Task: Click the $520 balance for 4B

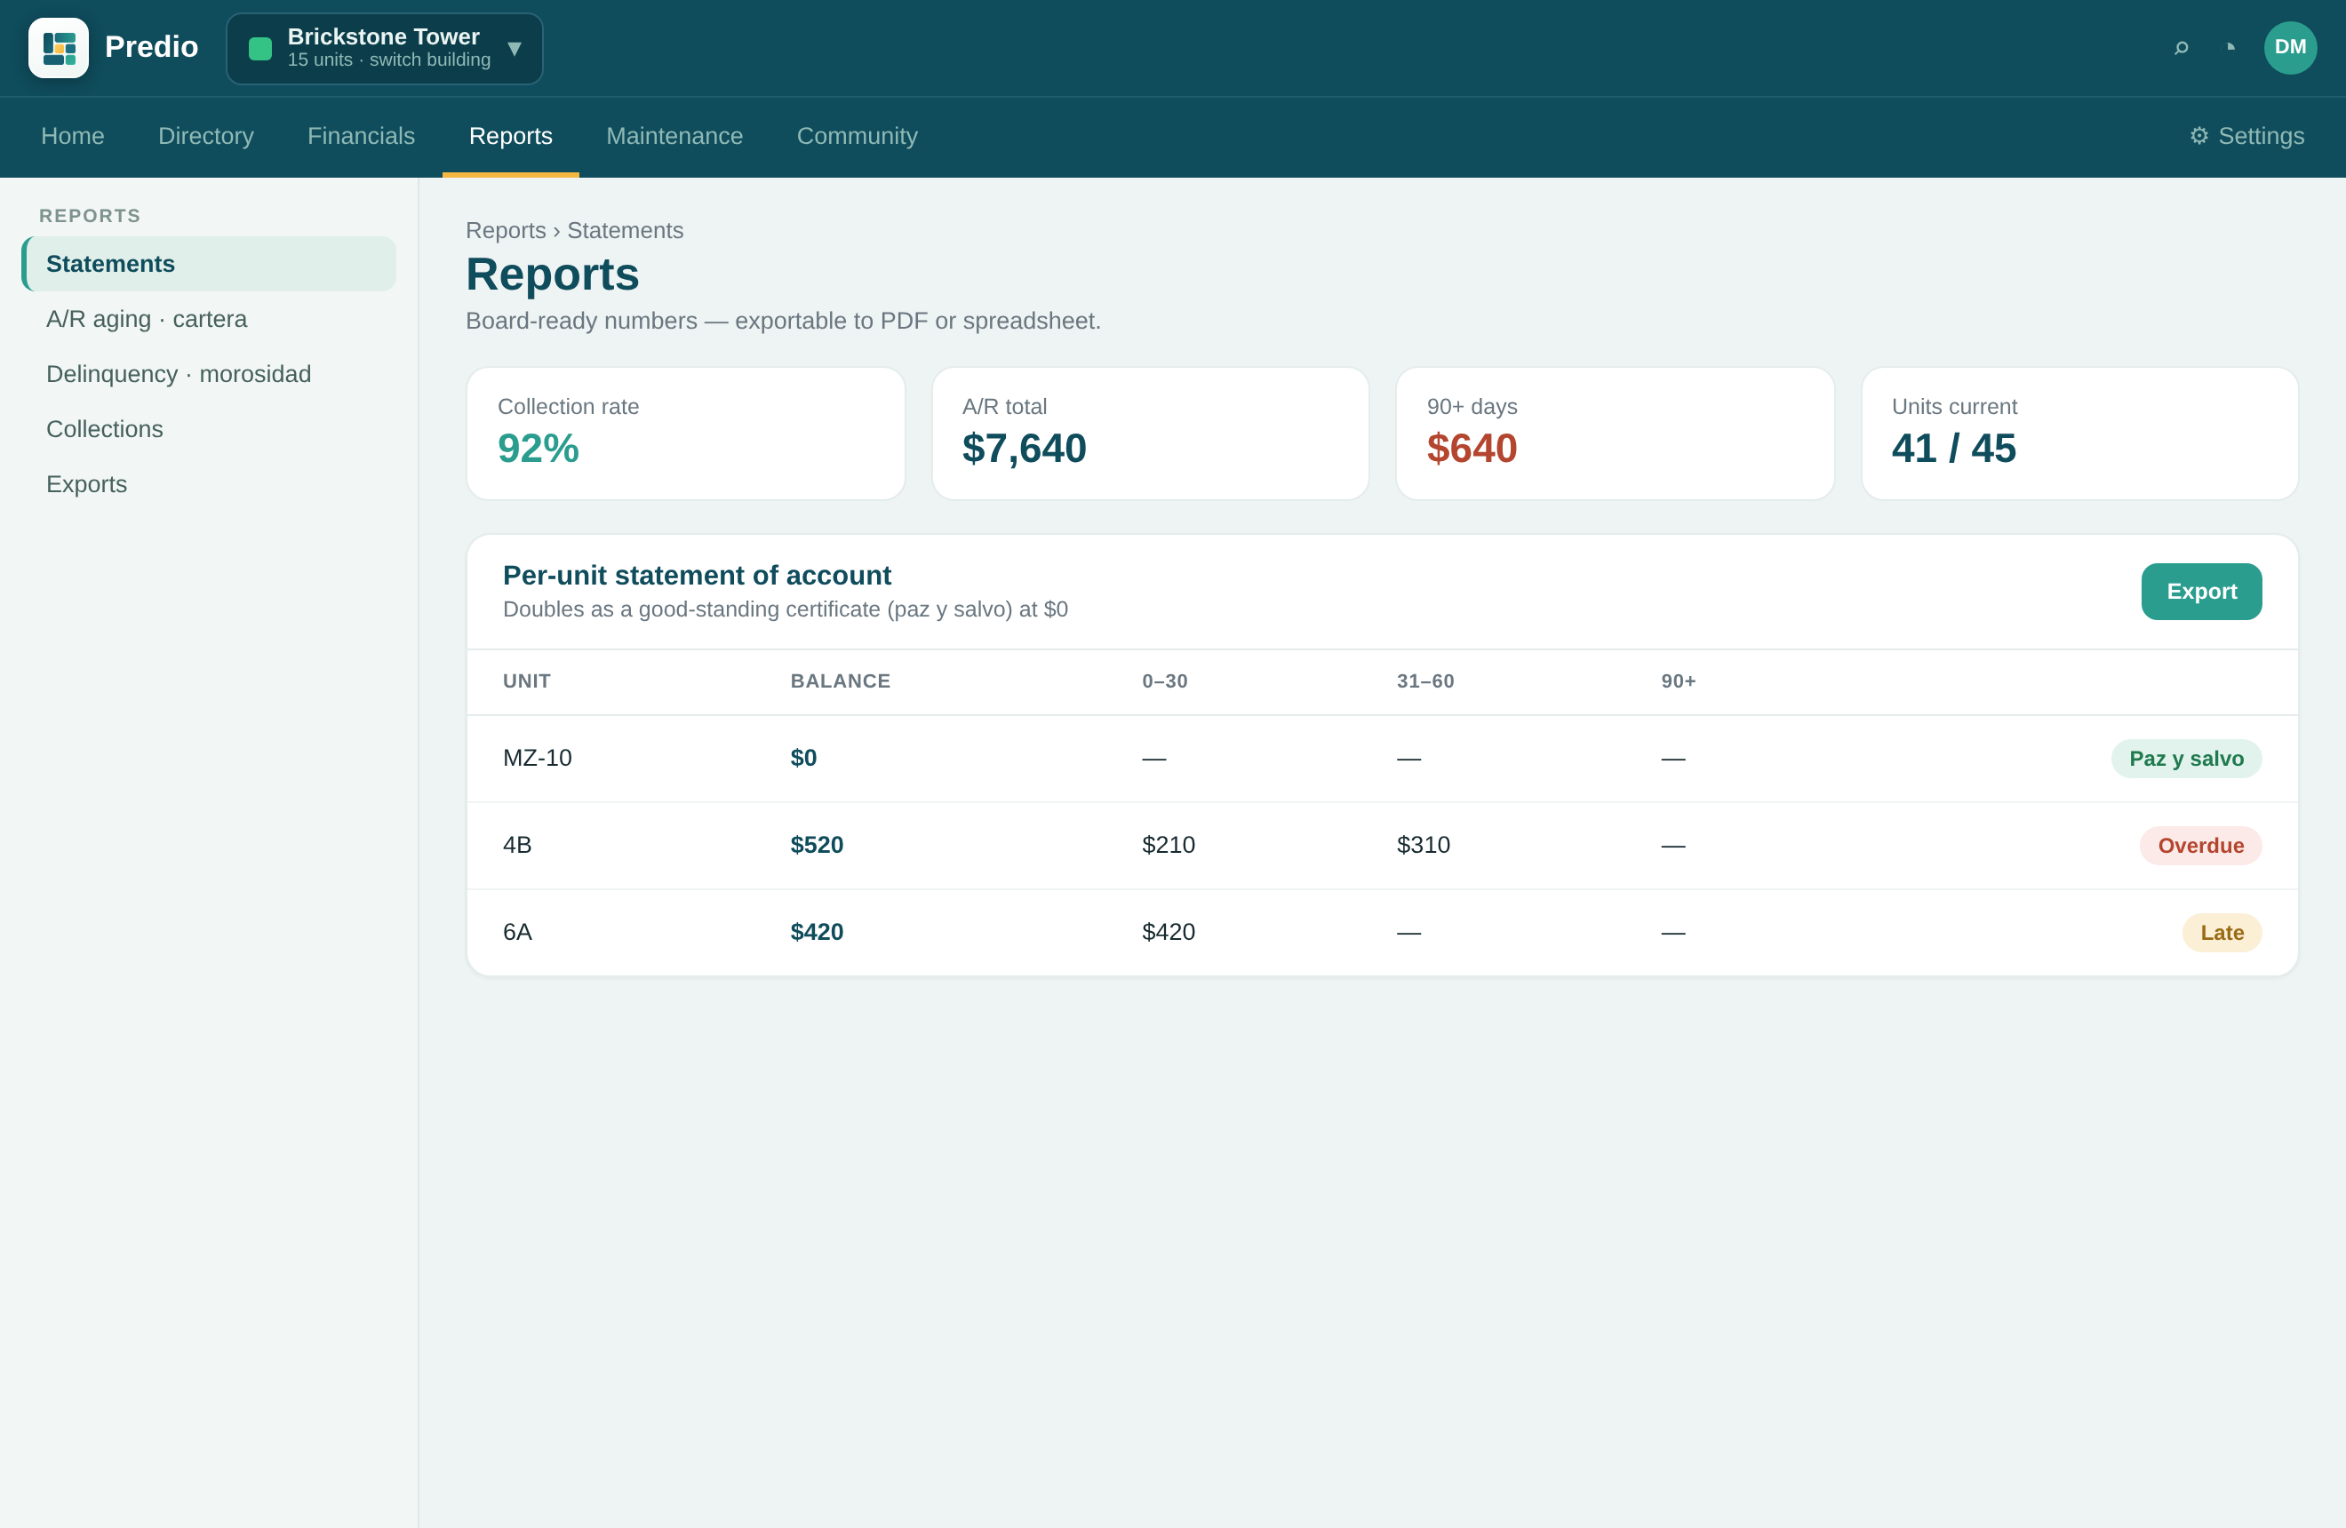Action: pyautogui.click(x=818, y=844)
